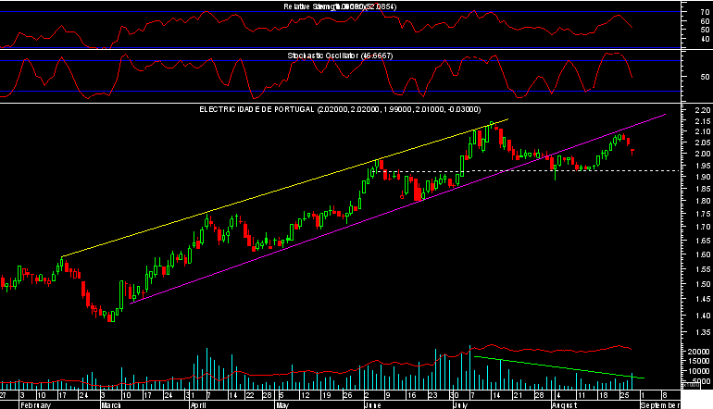Click the 2.00 price axis label
The width and height of the screenshot is (713, 409).
[x=703, y=154]
